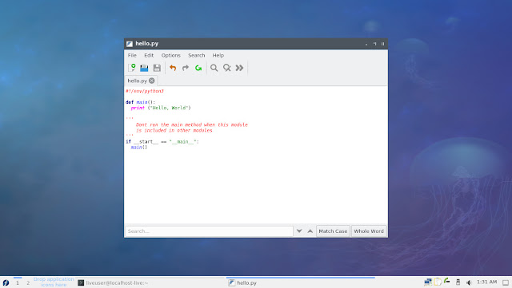The image size is (512, 288).
Task: Find previous match with up arrow
Action: pos(310,231)
